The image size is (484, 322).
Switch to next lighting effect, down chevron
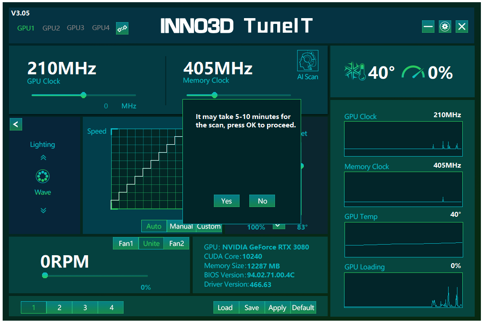coord(43,211)
